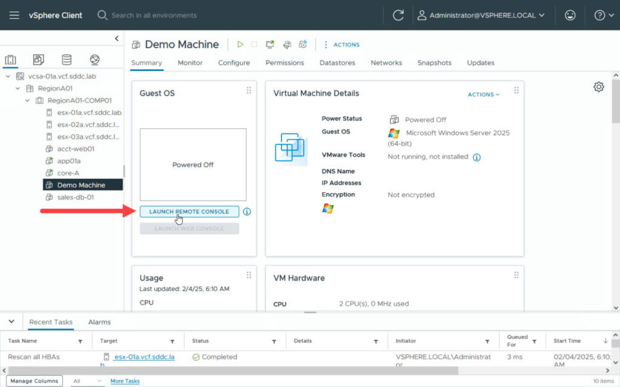Open the Permissions tab
The image size is (620, 387).
pos(285,63)
